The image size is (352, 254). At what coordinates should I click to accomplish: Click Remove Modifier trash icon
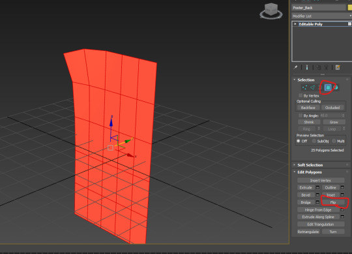tap(327, 67)
